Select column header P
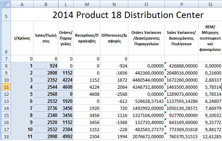The height and width of the screenshot is (141, 222). point(181,4)
